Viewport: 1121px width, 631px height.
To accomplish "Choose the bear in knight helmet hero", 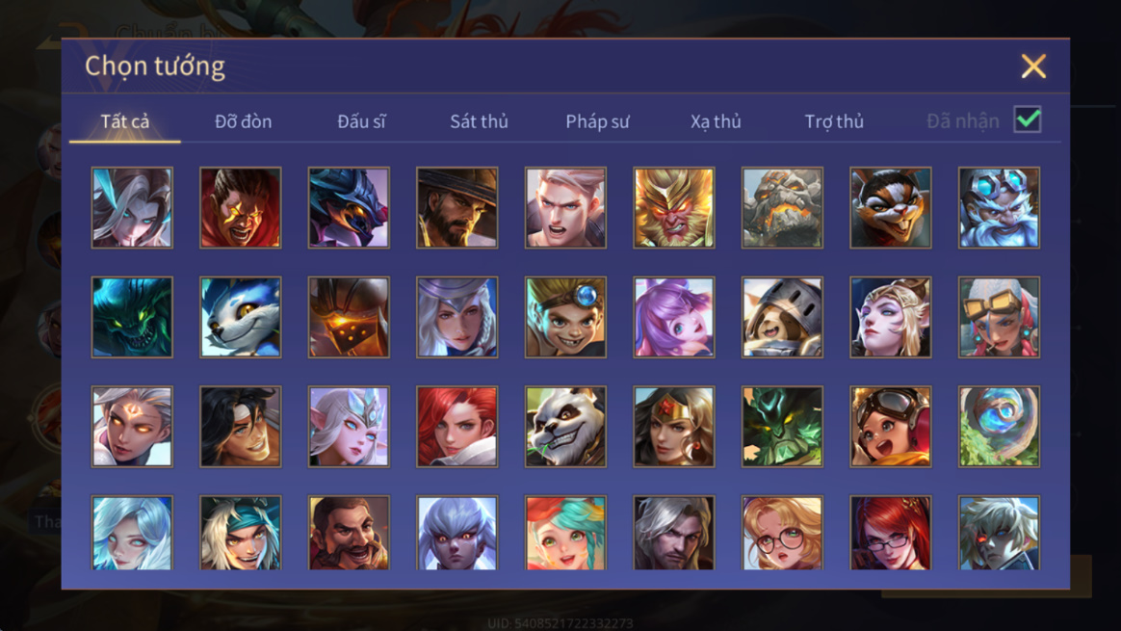I will coord(782,318).
